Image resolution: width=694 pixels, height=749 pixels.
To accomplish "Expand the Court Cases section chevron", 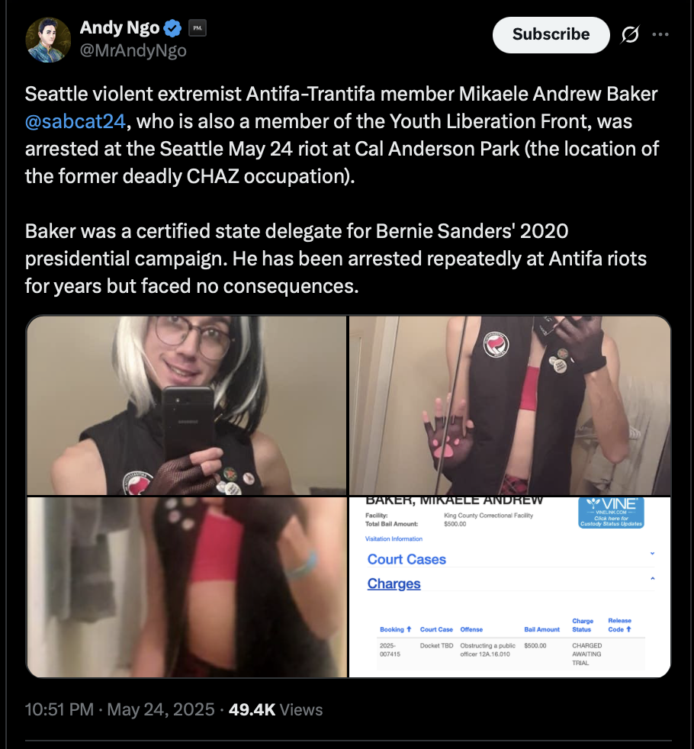I will (653, 554).
